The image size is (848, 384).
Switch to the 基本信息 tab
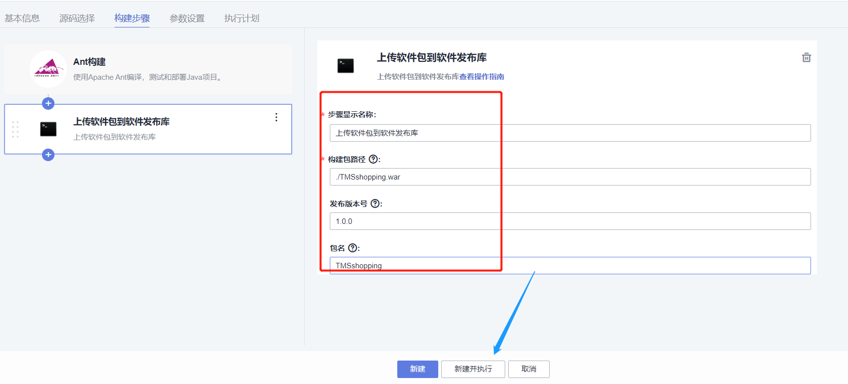point(22,18)
